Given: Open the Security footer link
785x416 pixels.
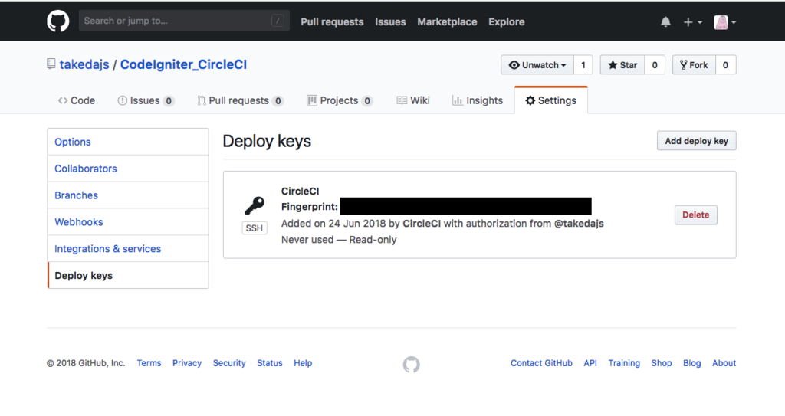Looking at the screenshot, I should tap(229, 363).
